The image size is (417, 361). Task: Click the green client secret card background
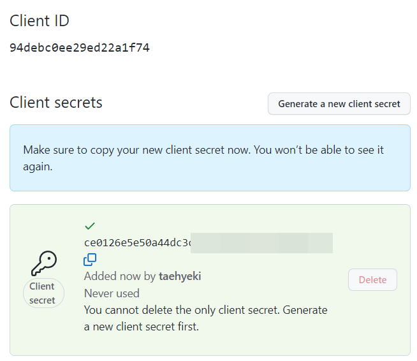point(210,280)
